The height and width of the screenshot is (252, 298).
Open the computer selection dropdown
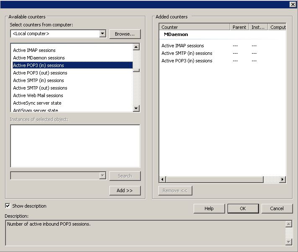tap(102, 33)
